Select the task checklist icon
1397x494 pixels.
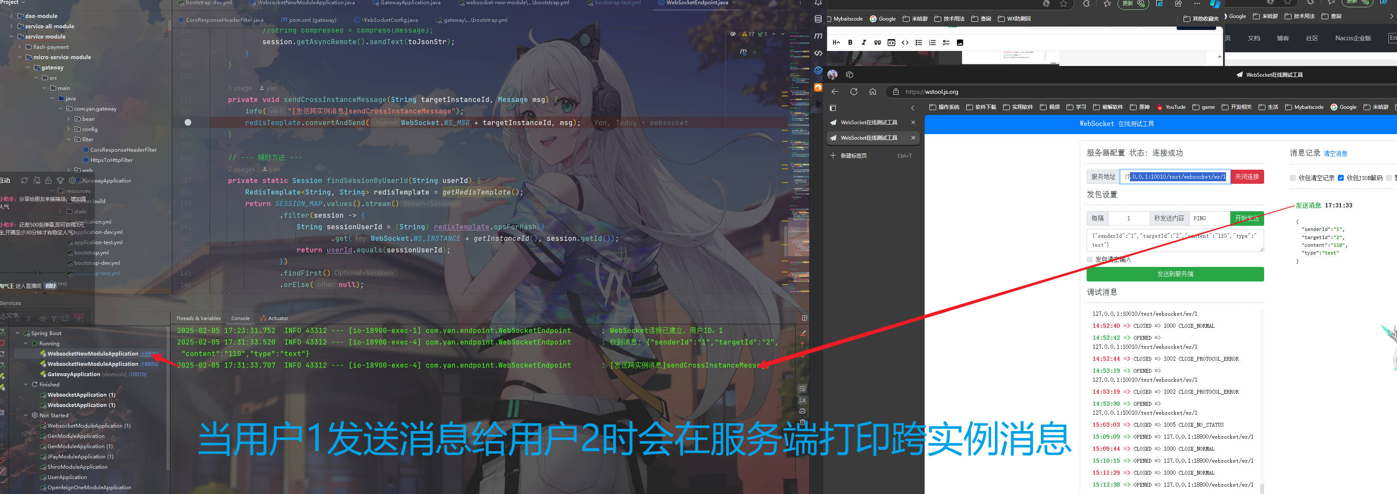946,42
